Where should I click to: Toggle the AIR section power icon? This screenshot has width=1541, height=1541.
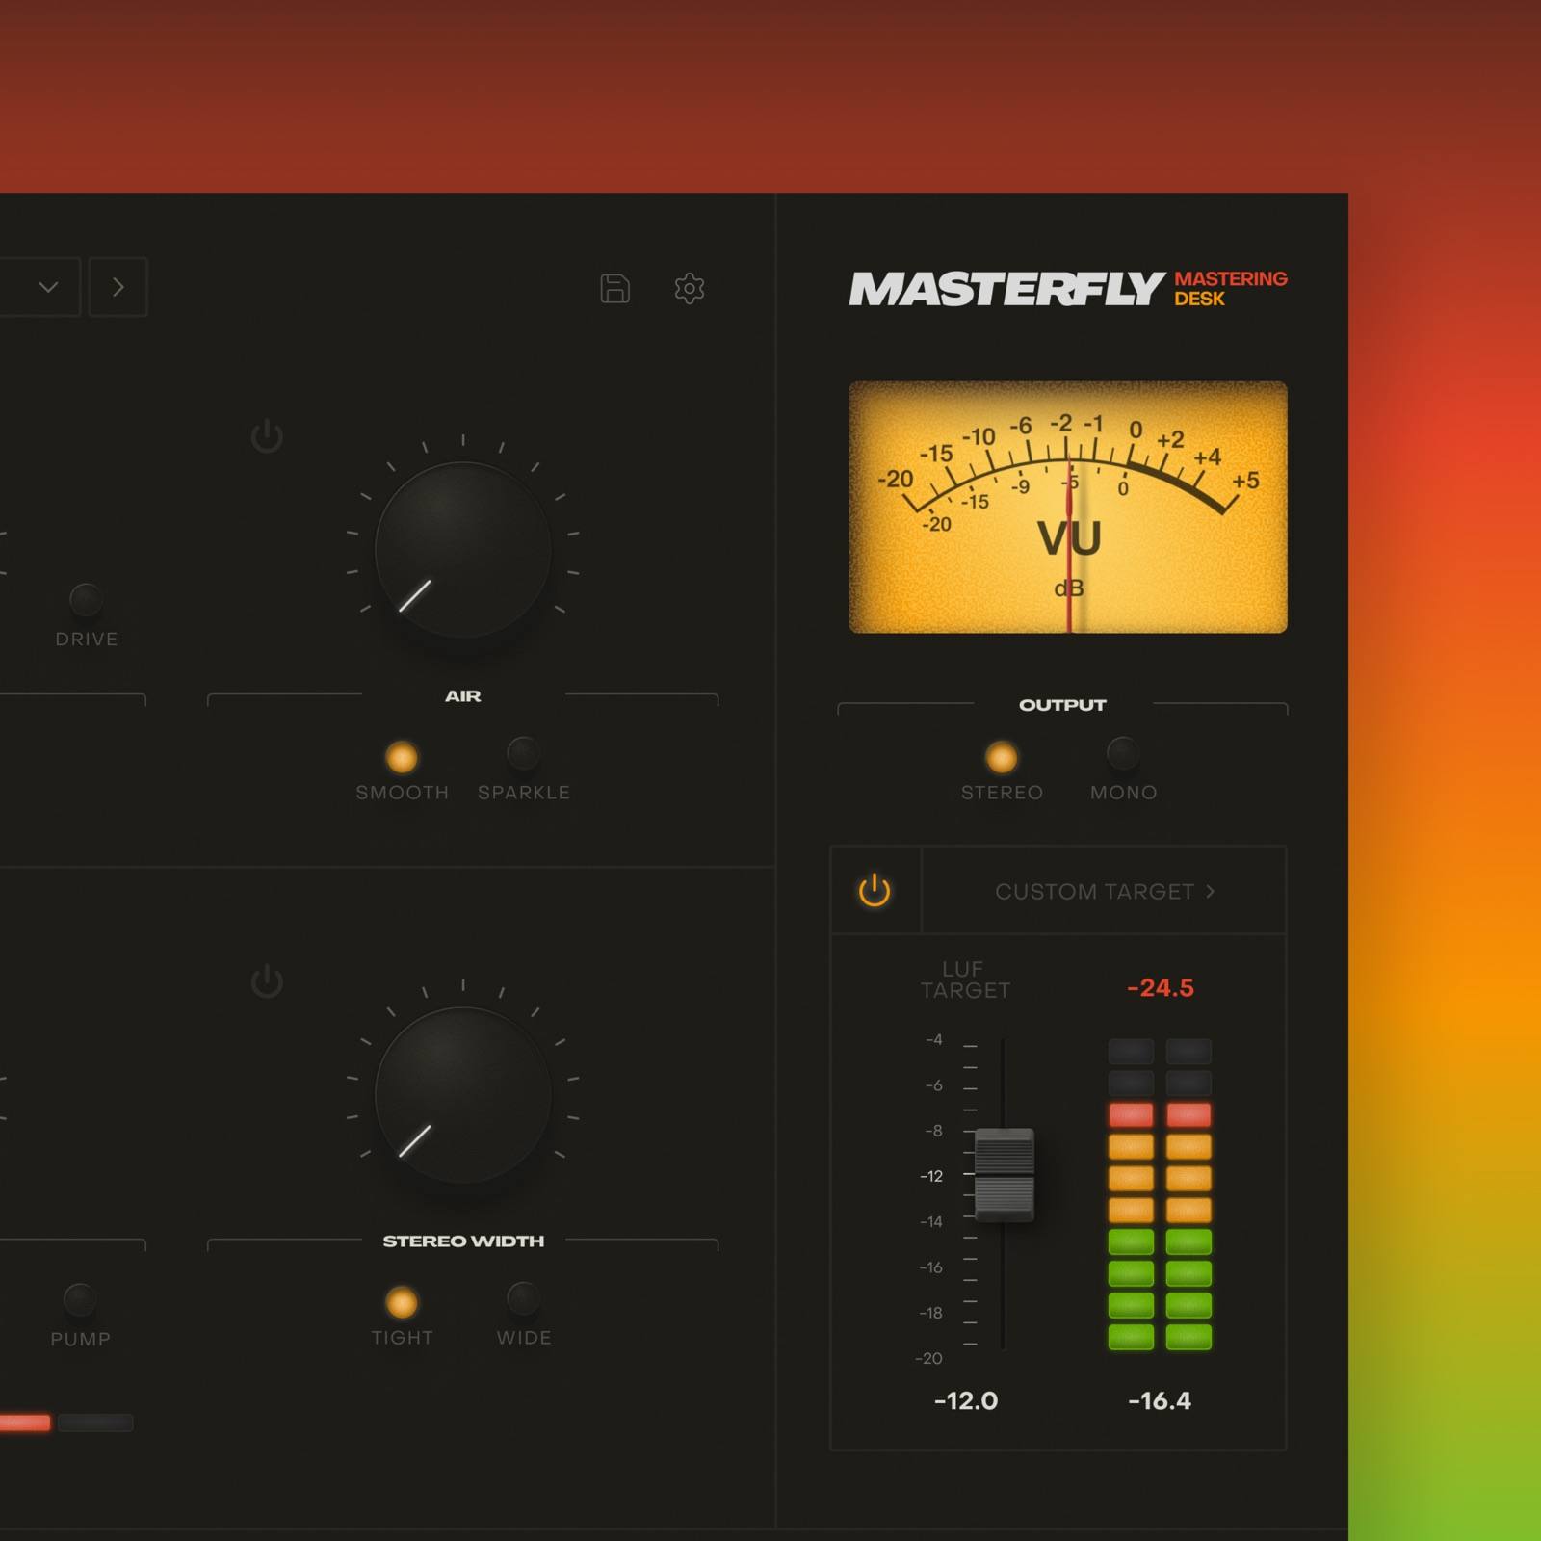coord(267,436)
